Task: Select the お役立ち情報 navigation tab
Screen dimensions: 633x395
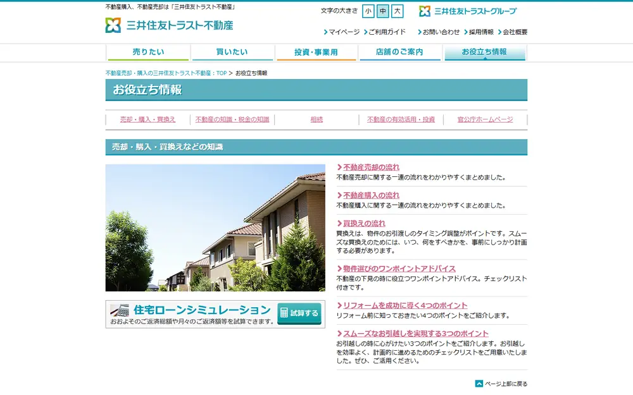Action: pos(484,52)
